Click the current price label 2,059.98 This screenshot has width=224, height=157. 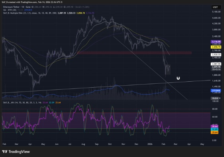coord(216,67)
